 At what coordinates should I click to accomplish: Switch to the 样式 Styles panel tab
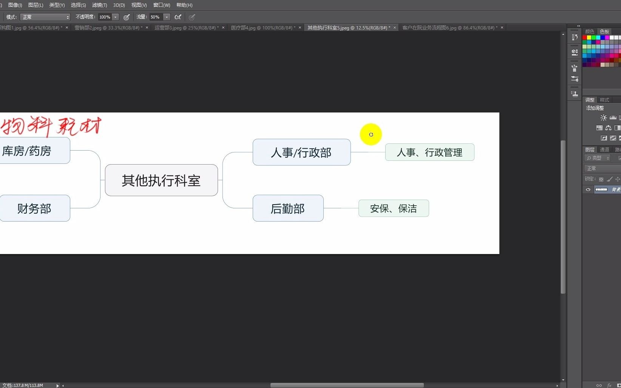pyautogui.click(x=604, y=100)
